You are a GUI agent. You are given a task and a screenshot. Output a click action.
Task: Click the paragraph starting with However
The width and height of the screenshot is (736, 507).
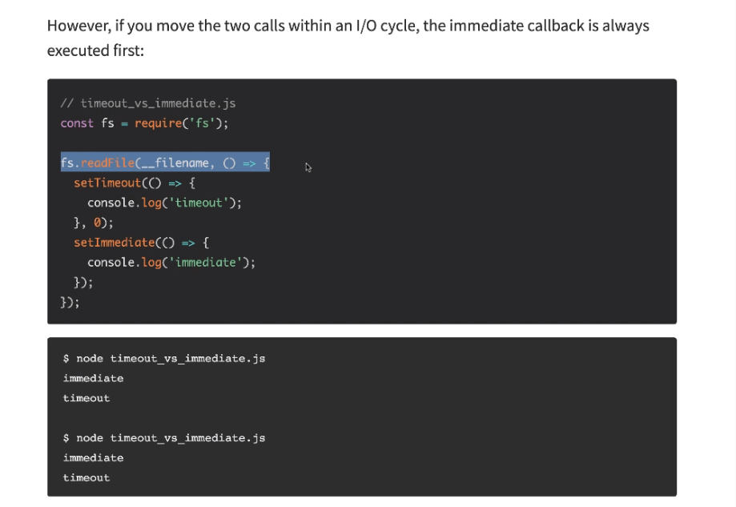click(348, 38)
